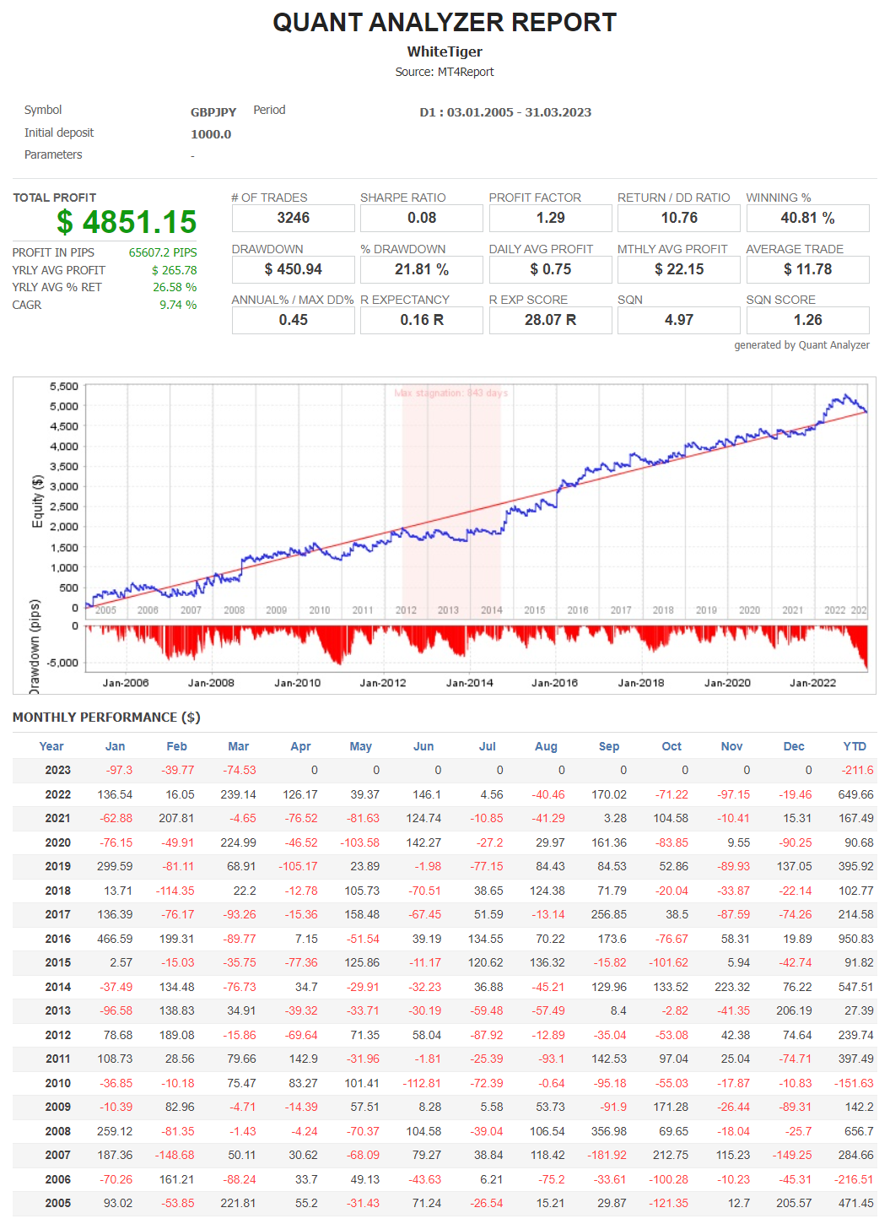Select the 2016 January value 466.59

[115, 939]
